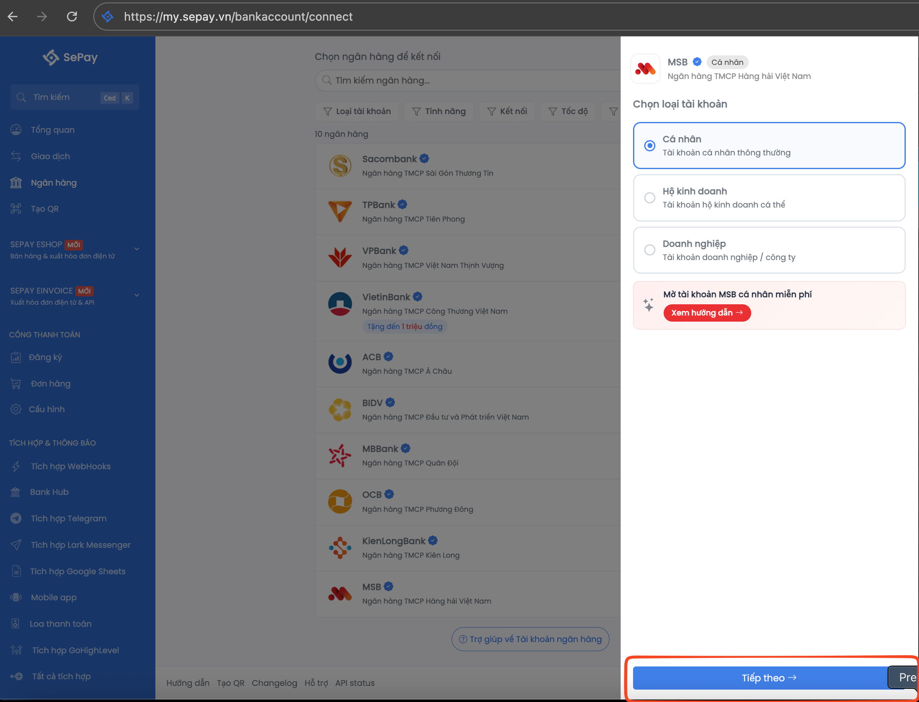Open Tổng quan dashboard icon
The width and height of the screenshot is (919, 702).
pos(16,130)
